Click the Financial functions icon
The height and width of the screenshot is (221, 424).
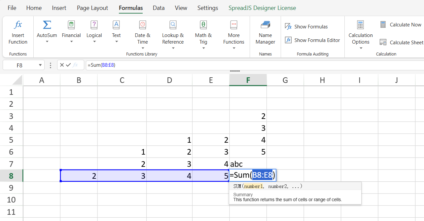tap(71, 25)
